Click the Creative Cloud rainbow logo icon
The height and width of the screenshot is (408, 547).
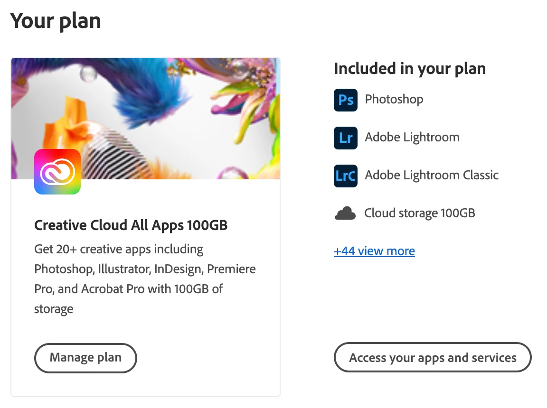click(57, 172)
